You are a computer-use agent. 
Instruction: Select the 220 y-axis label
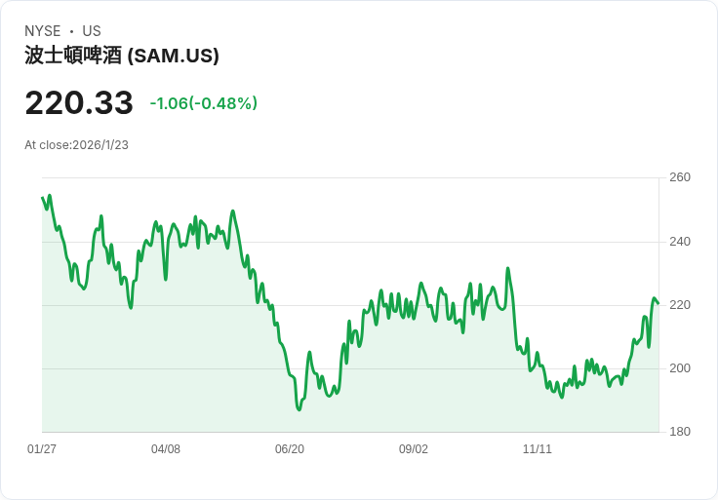tap(679, 305)
